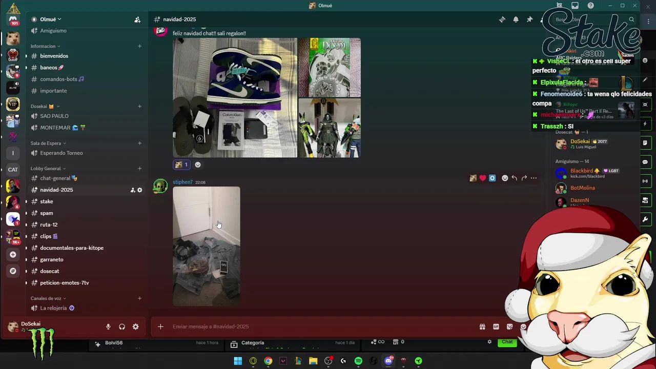Forward stiphen7 message icon

(524, 178)
